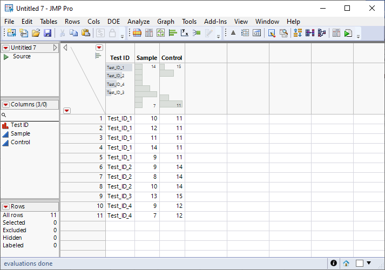Viewport: 385px width, 270px height.
Task: Click the Sort arrows toolbar icon
Action: (298, 32)
